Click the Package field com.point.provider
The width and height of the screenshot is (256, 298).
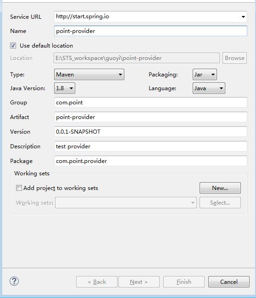pyautogui.click(x=150, y=161)
